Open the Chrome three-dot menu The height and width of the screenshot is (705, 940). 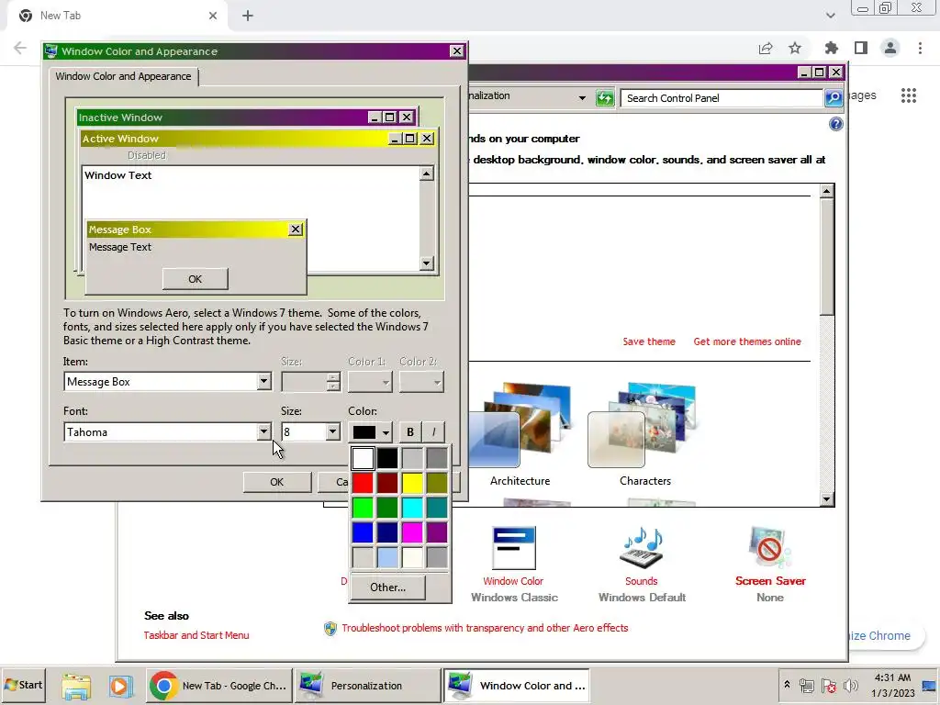click(920, 48)
